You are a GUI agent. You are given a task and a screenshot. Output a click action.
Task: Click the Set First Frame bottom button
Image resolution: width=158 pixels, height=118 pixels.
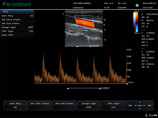point(40,105)
